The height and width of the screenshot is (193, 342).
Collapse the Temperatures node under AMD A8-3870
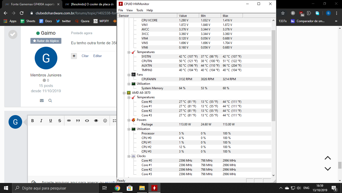pyautogui.click(x=129, y=97)
